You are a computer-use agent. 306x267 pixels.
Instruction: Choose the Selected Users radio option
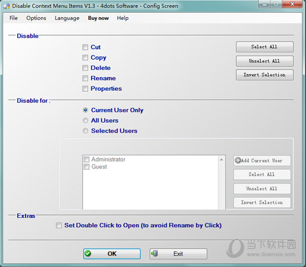[85, 130]
